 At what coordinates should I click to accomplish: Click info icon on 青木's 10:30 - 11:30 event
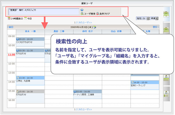click(x=17, y=51)
